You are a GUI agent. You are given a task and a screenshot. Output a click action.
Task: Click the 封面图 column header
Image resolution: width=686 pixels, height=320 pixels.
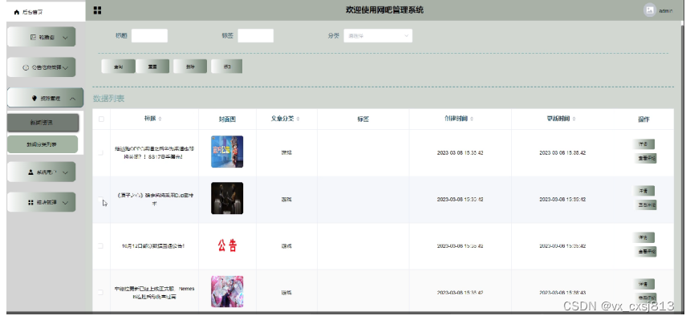tap(227, 119)
